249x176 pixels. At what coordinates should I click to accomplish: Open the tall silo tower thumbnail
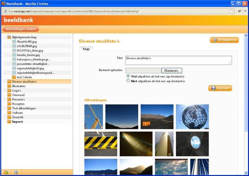[x=164, y=144]
